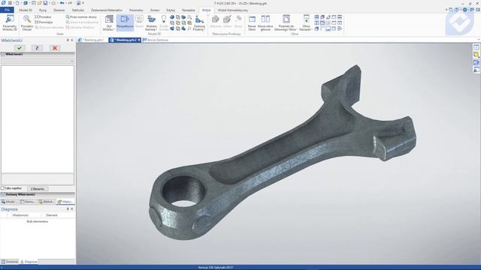The height and width of the screenshot is (270, 481).
Task: Confirm with the green checkmark button
Action: click(x=20, y=48)
